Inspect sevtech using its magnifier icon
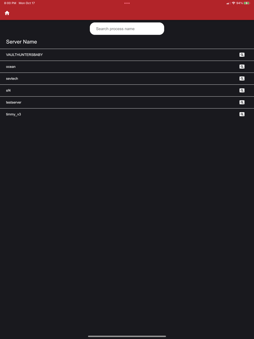 tap(242, 78)
